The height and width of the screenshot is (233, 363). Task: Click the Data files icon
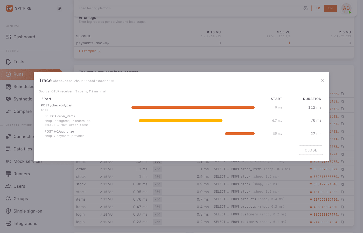[8, 149]
